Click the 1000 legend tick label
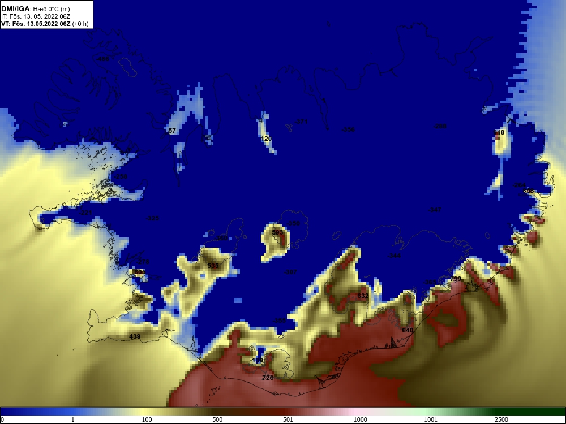The height and width of the screenshot is (424, 566). [x=360, y=419]
